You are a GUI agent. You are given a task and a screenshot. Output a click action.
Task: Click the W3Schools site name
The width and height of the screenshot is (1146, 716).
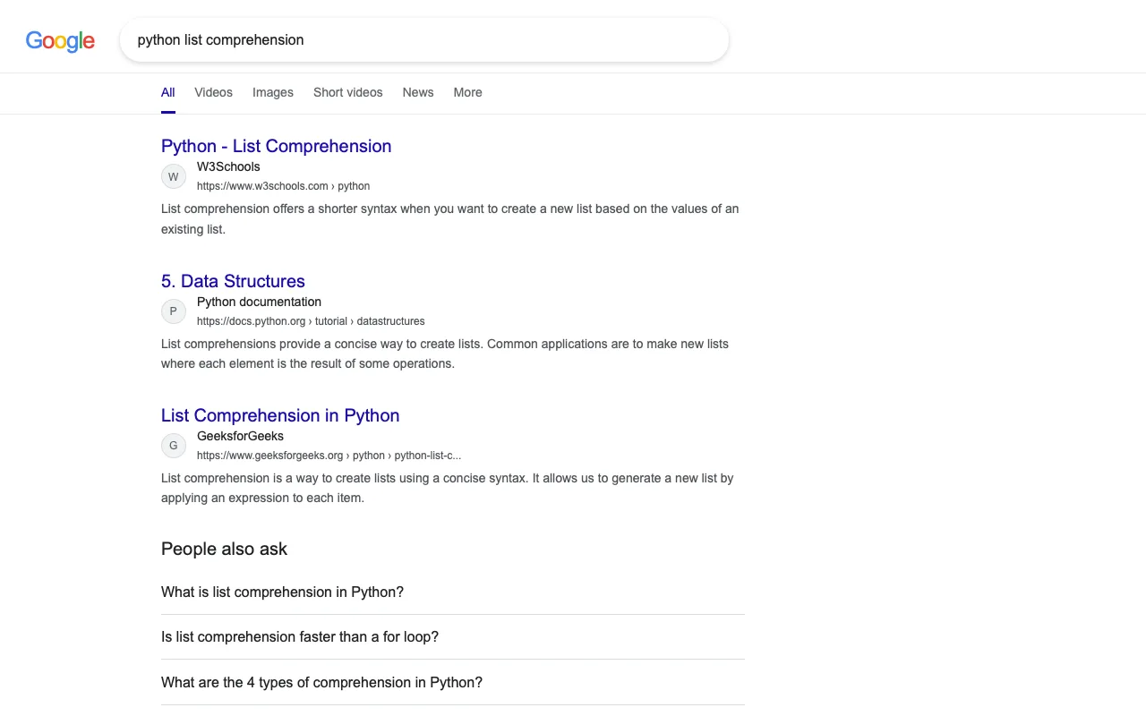pyautogui.click(x=228, y=166)
